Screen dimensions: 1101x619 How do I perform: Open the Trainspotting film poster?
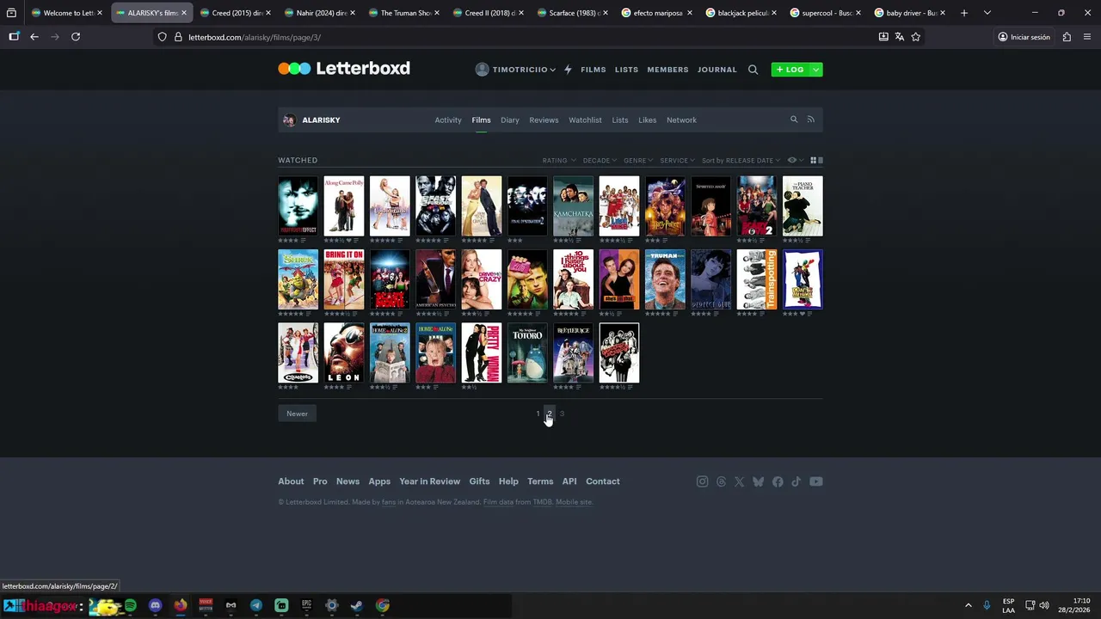pyautogui.click(x=757, y=279)
